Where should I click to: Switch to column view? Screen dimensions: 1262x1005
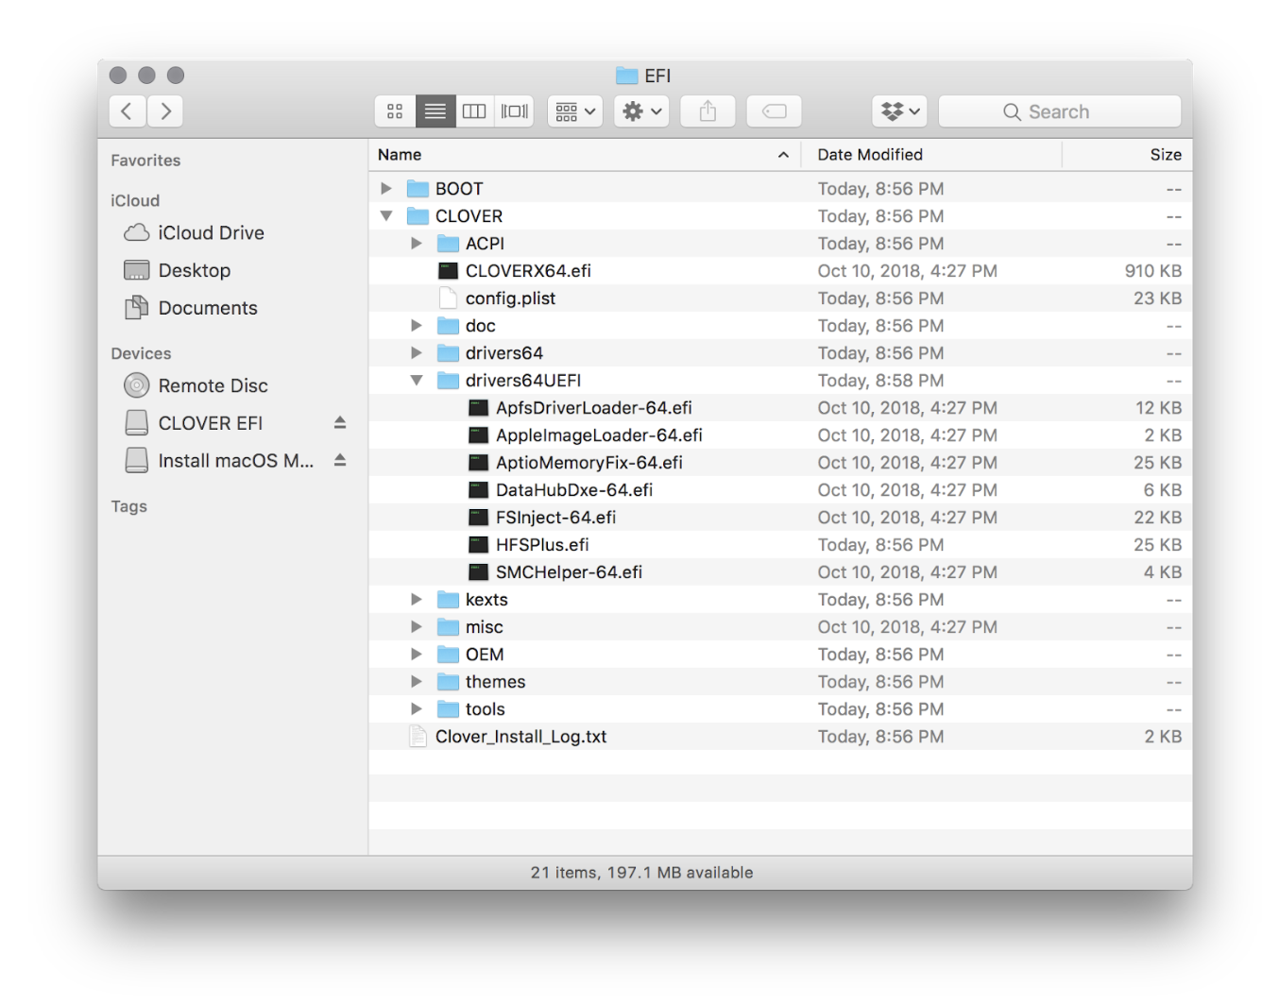coord(474,111)
